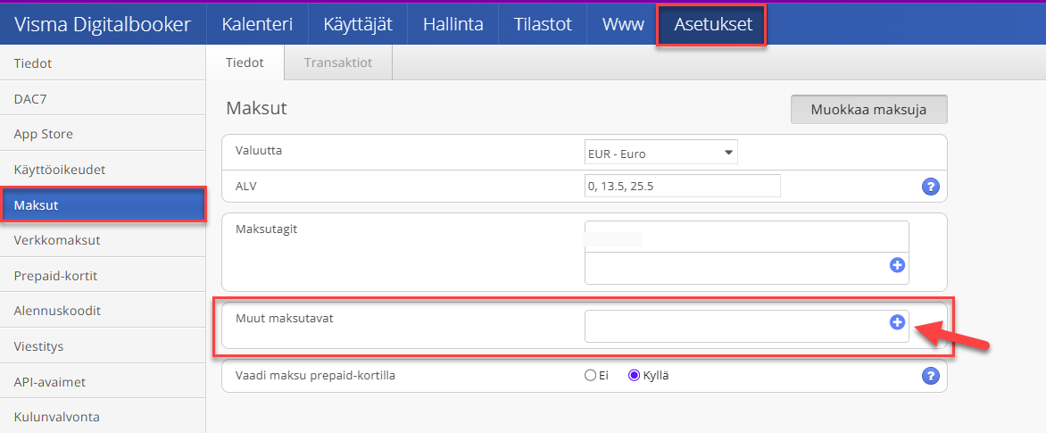The image size is (1046, 433).
Task: Open the Hallinta menu
Action: (453, 25)
